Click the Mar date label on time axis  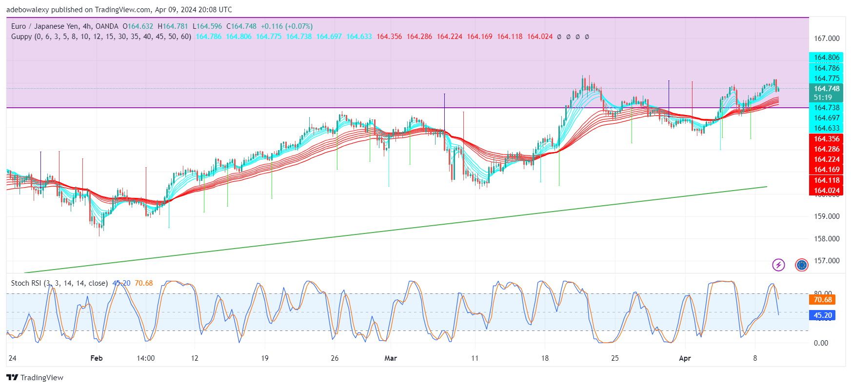[x=391, y=358]
